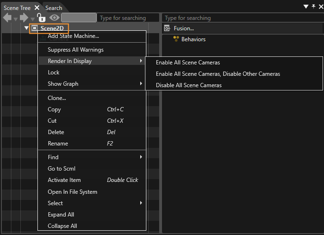This screenshot has height=235, width=324.
Task: Open the forward arrow history dropdown
Action: 32,19
